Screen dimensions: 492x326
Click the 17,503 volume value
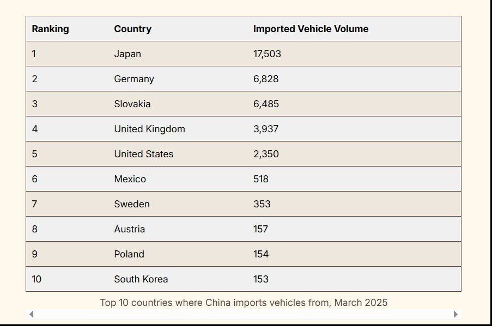tap(267, 54)
